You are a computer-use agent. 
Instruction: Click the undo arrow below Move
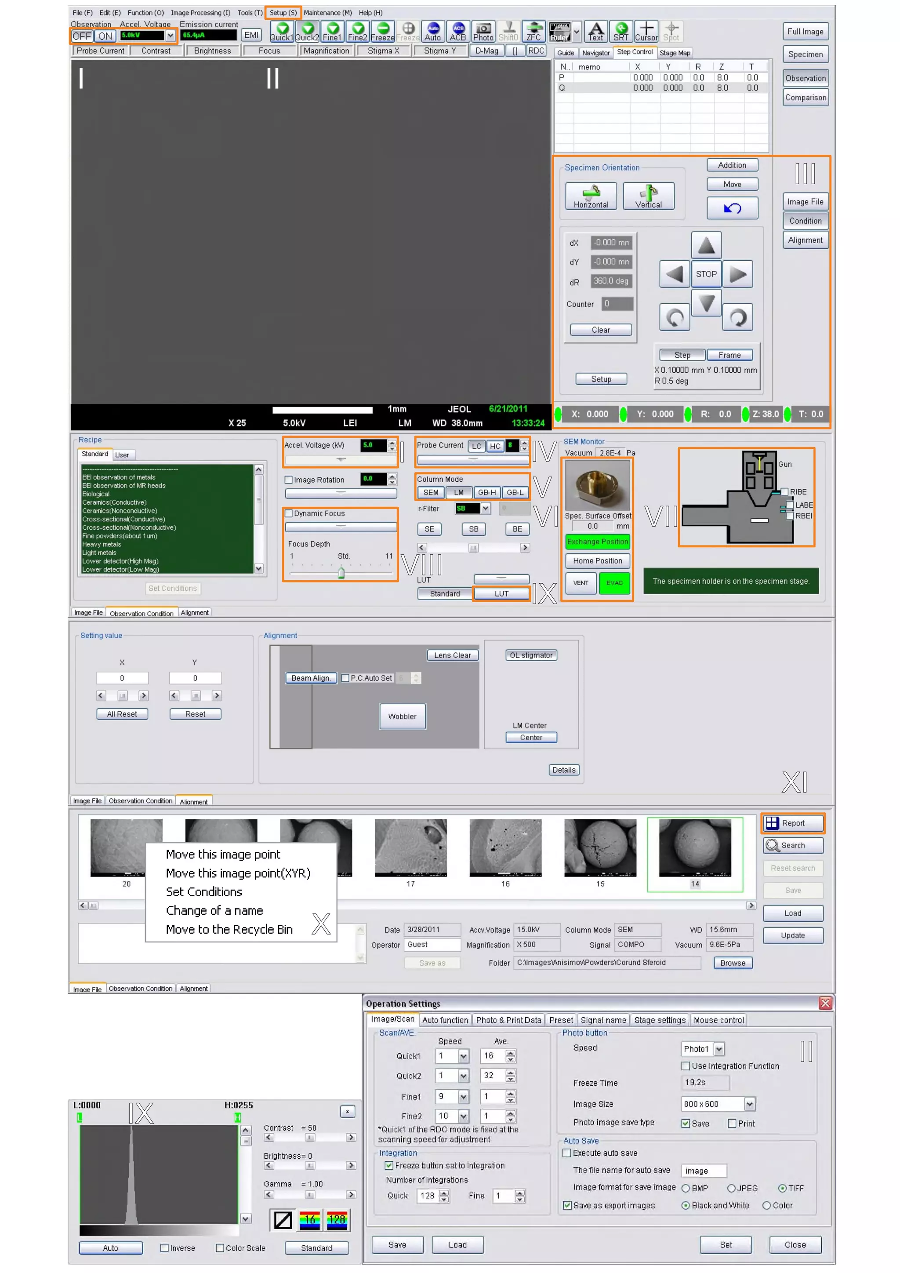(x=732, y=208)
